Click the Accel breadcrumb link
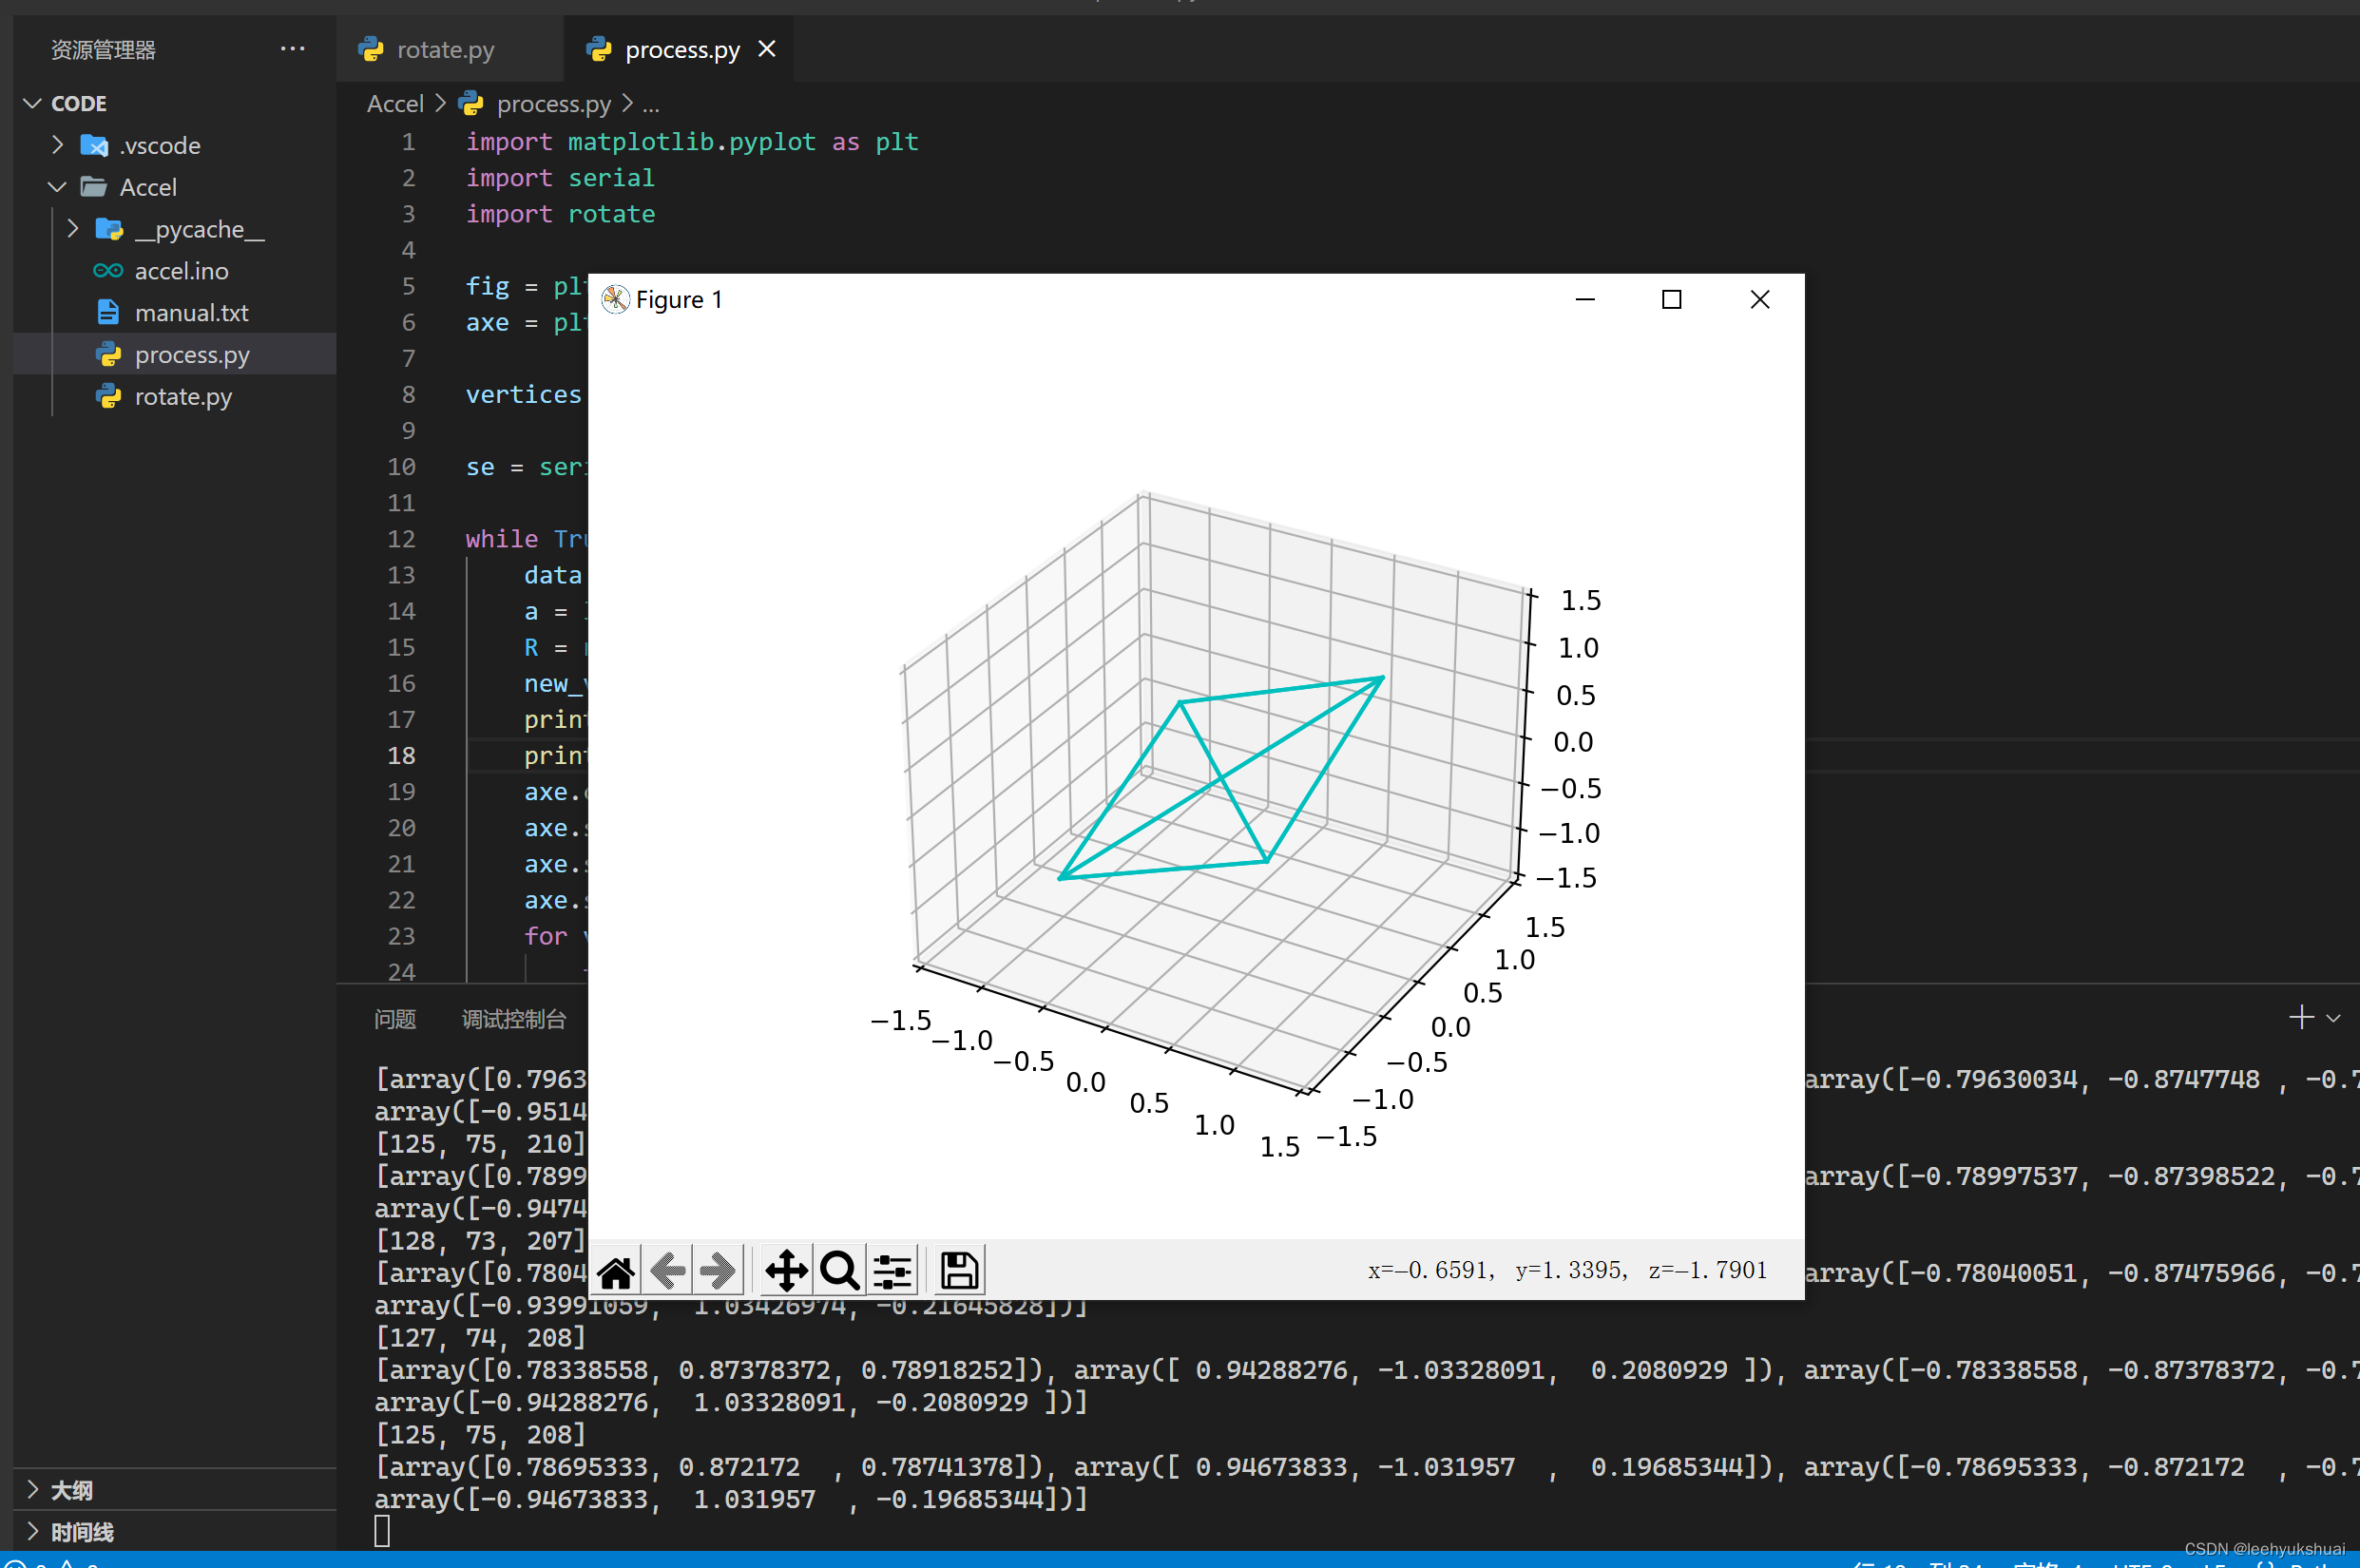 coord(395,104)
